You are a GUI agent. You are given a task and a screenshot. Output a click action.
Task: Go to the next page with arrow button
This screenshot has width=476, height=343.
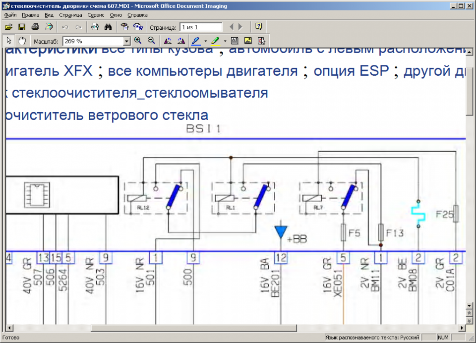239,27
